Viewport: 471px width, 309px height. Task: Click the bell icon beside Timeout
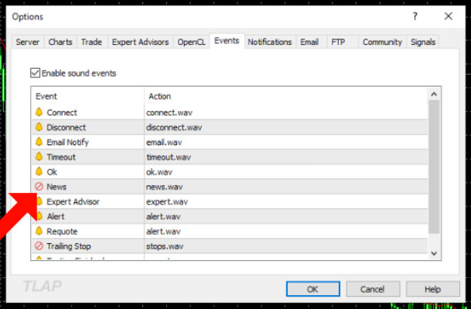click(x=39, y=157)
